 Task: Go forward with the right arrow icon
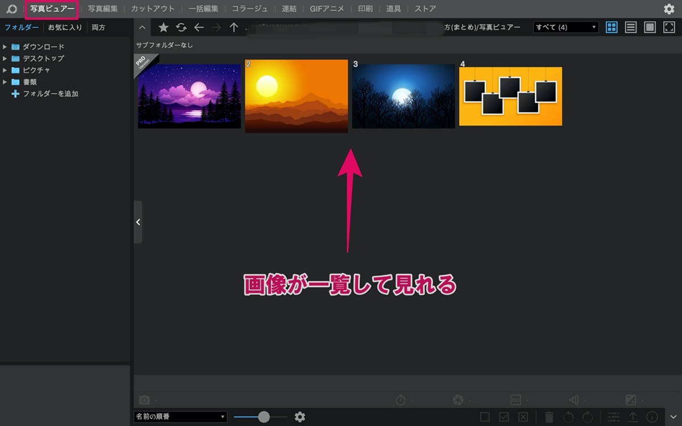216,27
